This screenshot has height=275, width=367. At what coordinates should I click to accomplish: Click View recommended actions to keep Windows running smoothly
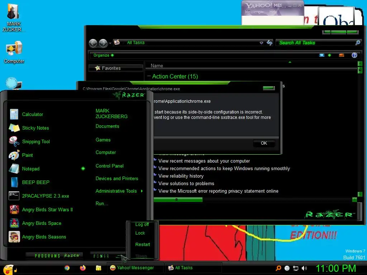tap(224, 168)
